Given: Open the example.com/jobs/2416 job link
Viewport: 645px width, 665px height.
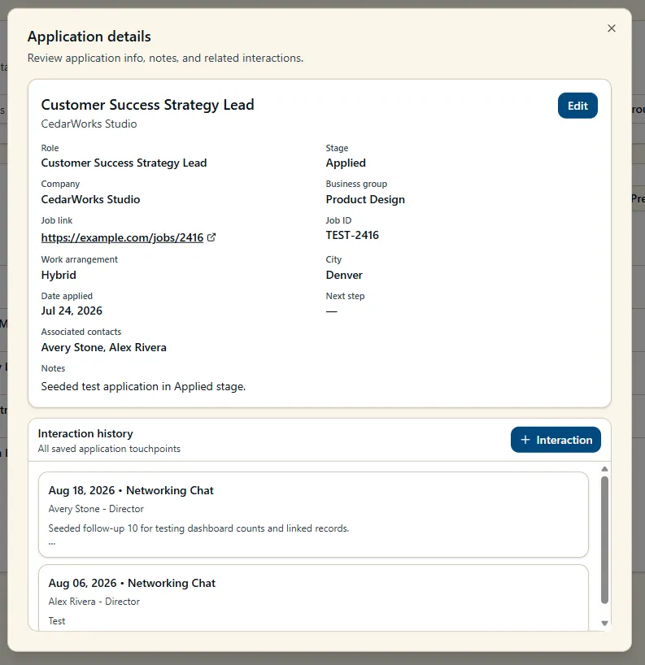Looking at the screenshot, I should (x=122, y=237).
